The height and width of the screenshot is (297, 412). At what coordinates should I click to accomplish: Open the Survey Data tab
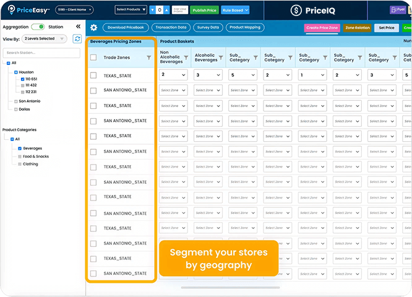tap(207, 28)
